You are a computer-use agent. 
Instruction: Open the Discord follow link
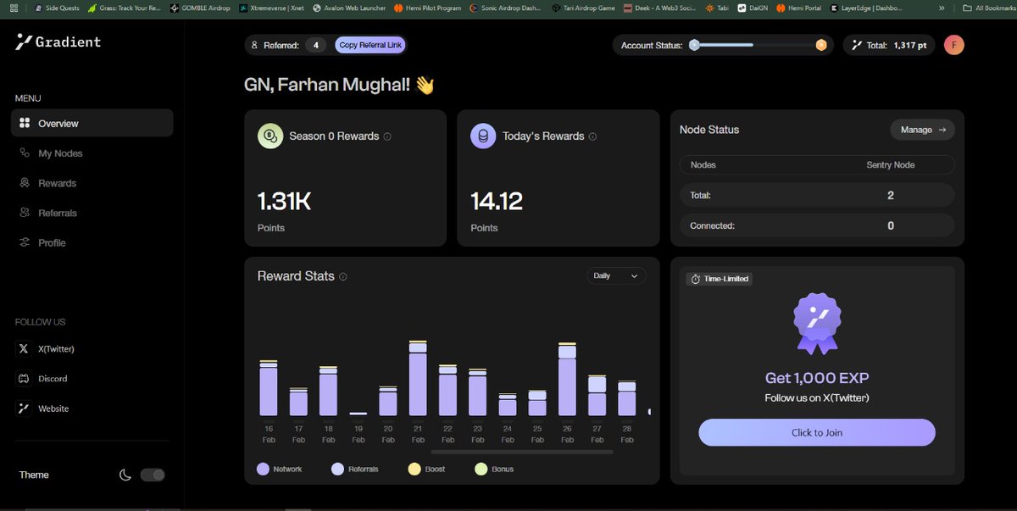coord(53,378)
